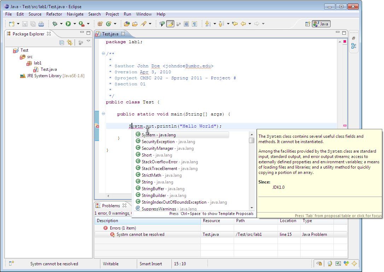Click the Outline view icon in right trim
384x272 pixels.
click(354, 46)
